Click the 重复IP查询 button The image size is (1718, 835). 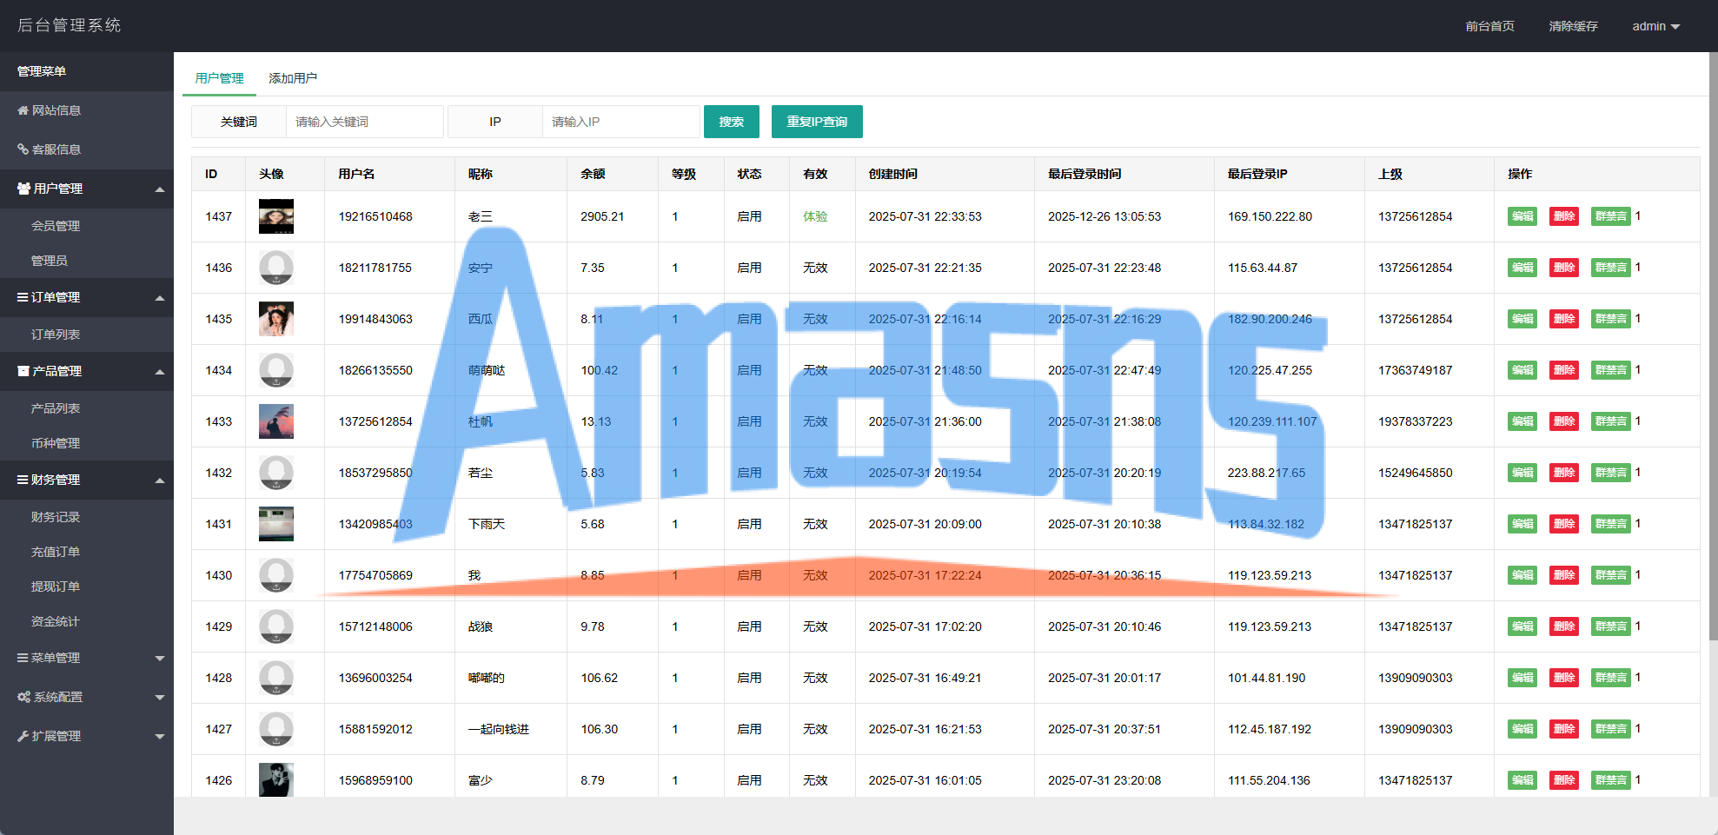pos(817,122)
